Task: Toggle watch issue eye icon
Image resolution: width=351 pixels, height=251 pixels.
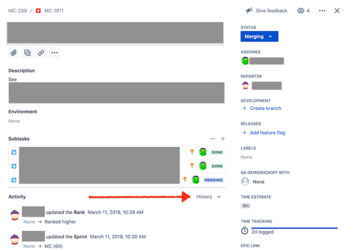Action: tap(301, 11)
